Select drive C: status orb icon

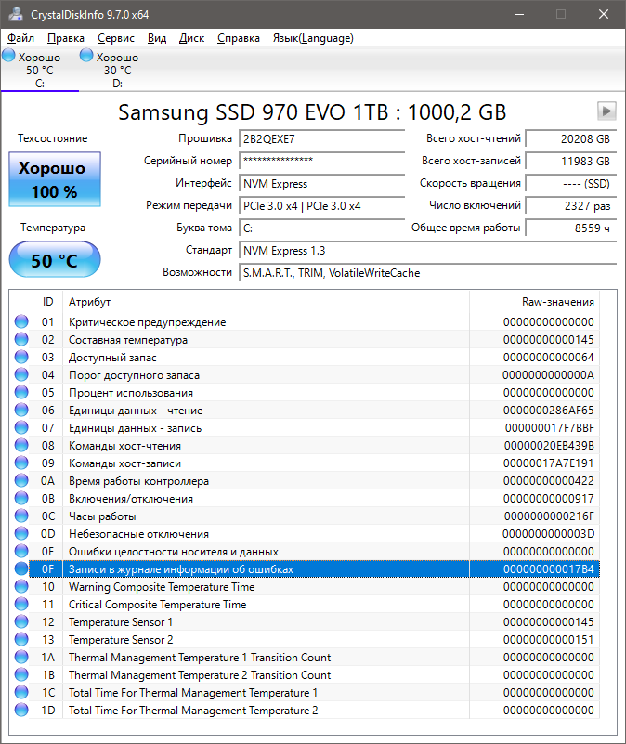pos(9,57)
